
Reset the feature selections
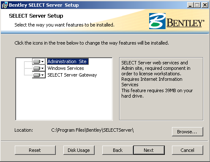tap(35, 150)
